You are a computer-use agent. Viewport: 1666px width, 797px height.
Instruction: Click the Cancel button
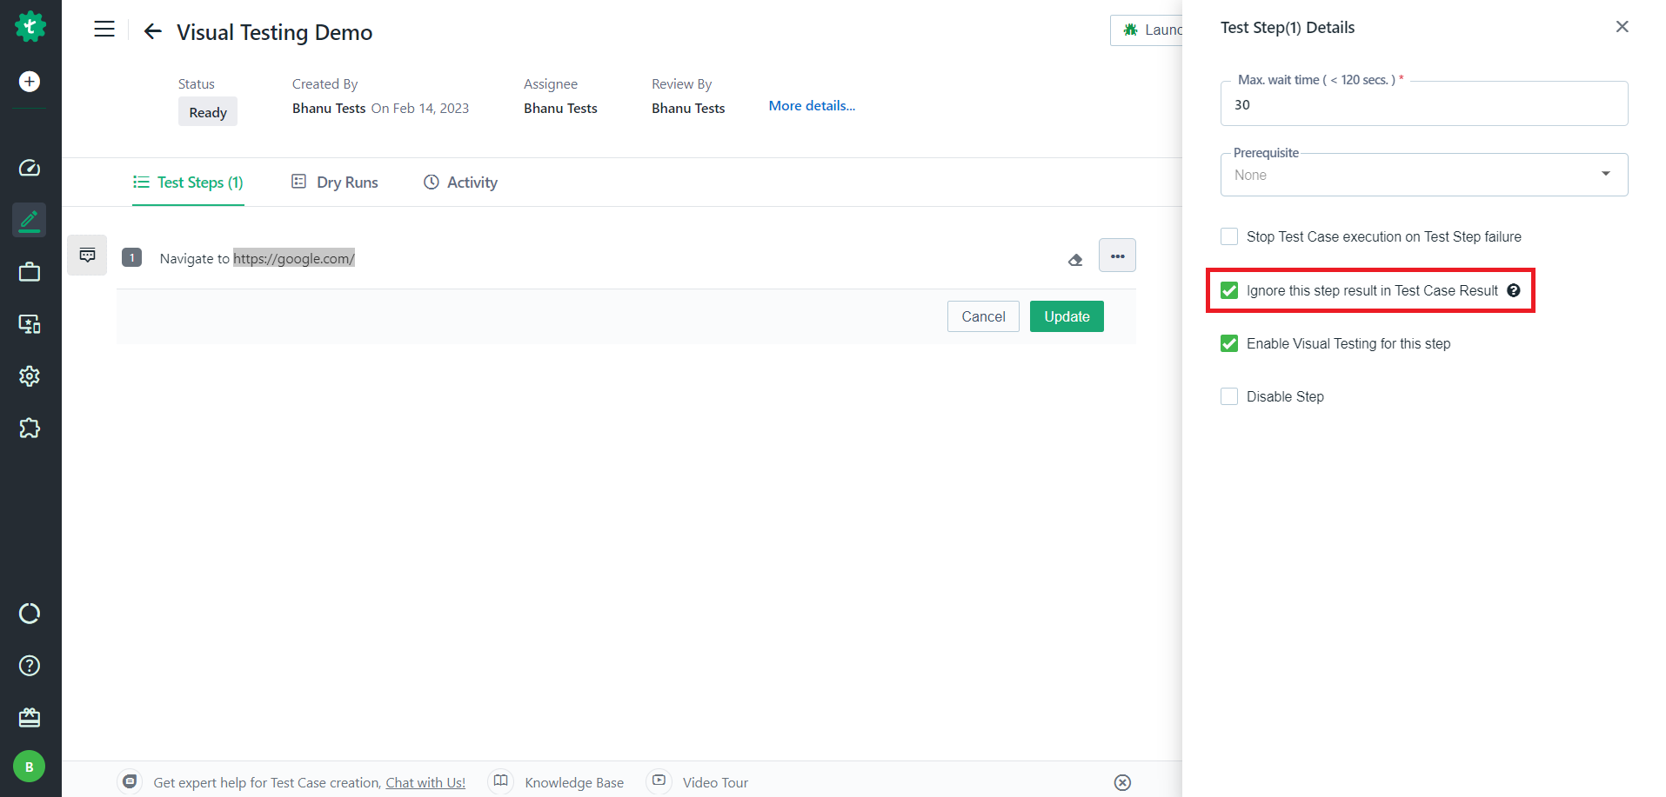click(983, 316)
